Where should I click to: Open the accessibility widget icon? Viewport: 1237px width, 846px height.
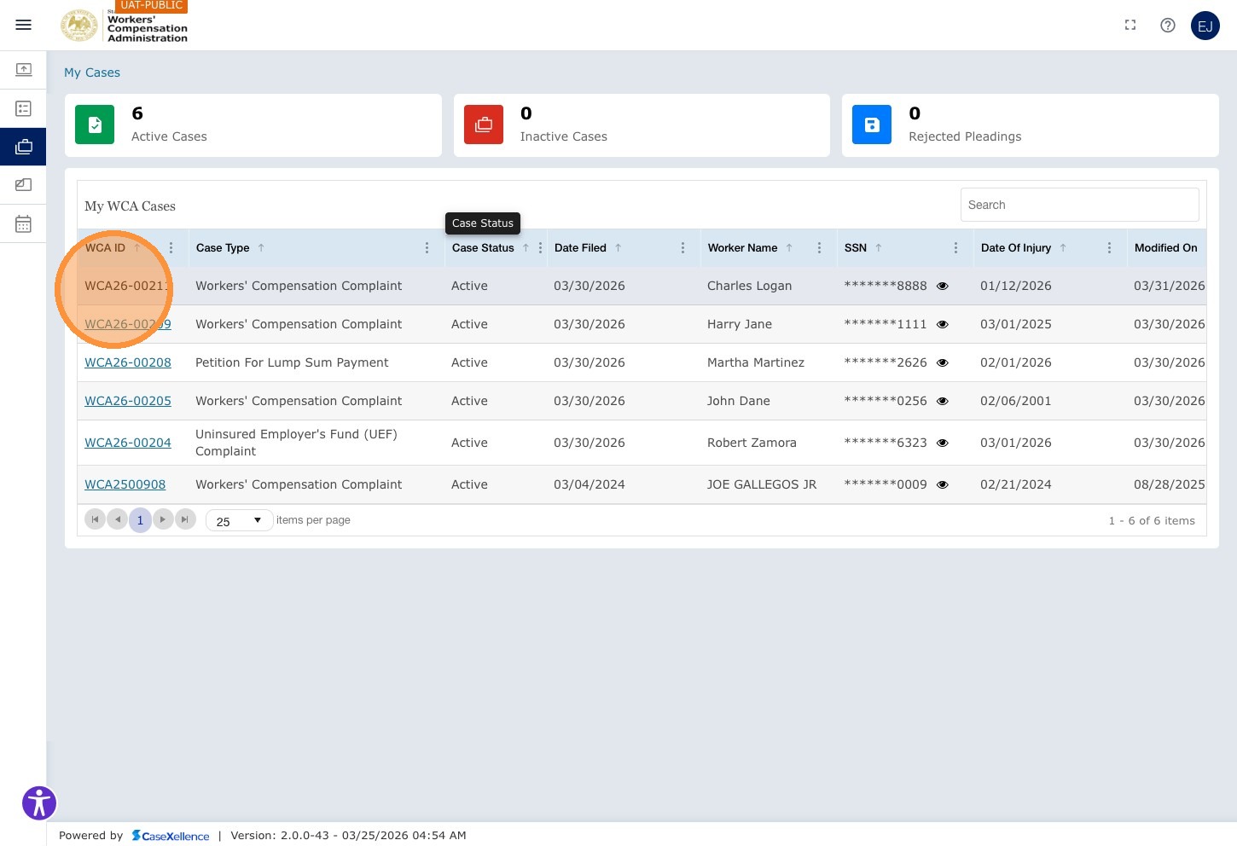tap(39, 803)
